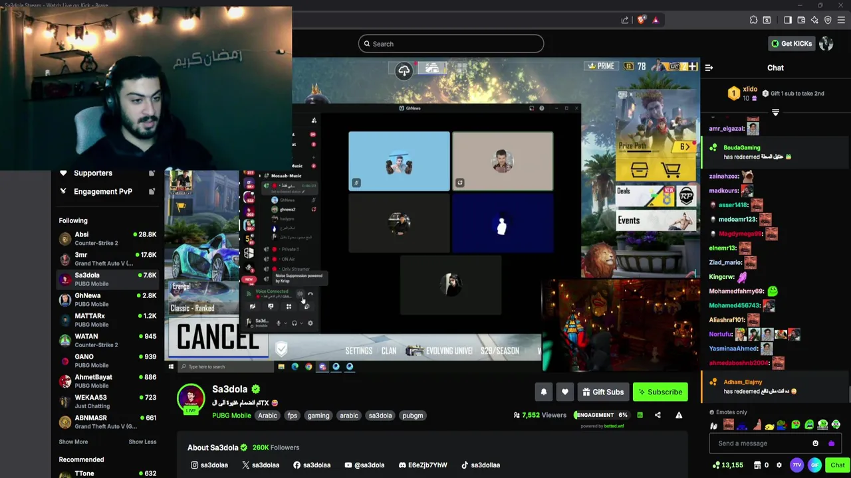Click the share page icon in address bar

[x=625, y=20]
